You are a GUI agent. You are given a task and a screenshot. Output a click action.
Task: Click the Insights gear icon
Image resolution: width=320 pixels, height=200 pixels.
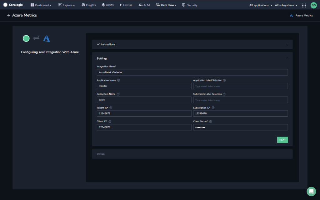tap(83, 5)
